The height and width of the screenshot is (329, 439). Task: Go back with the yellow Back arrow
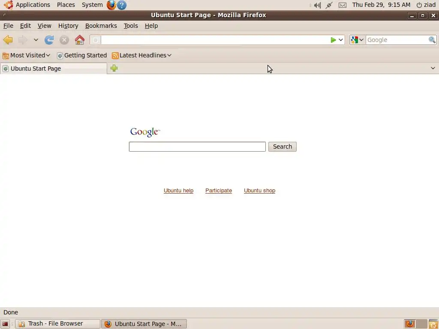point(8,40)
